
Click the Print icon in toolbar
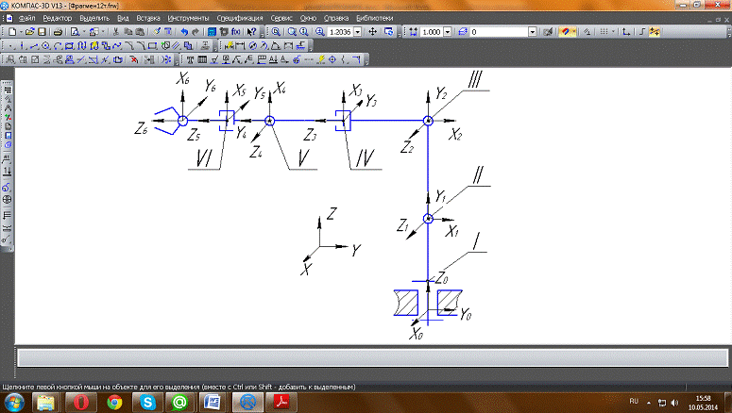click(x=59, y=31)
